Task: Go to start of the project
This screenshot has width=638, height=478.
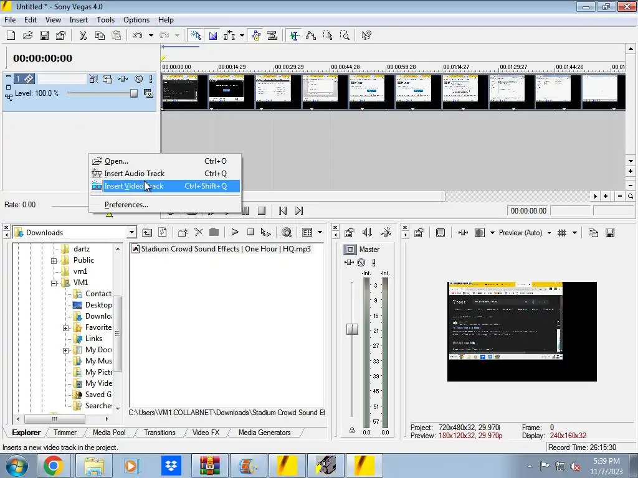Action: coord(283,210)
